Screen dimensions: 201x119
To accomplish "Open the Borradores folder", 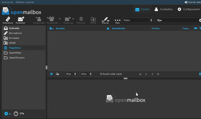I will pos(24,33).
